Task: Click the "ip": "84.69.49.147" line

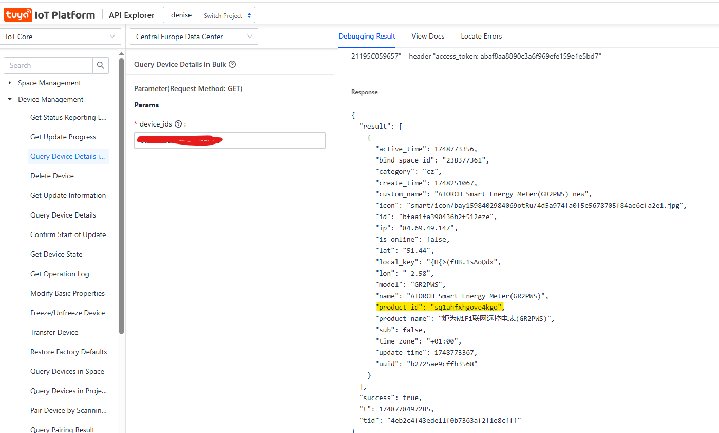Action: tap(417, 228)
